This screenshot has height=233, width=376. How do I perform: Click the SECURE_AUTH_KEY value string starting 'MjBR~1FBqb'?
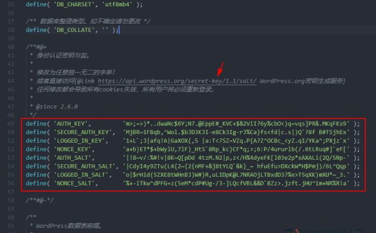click(236, 132)
